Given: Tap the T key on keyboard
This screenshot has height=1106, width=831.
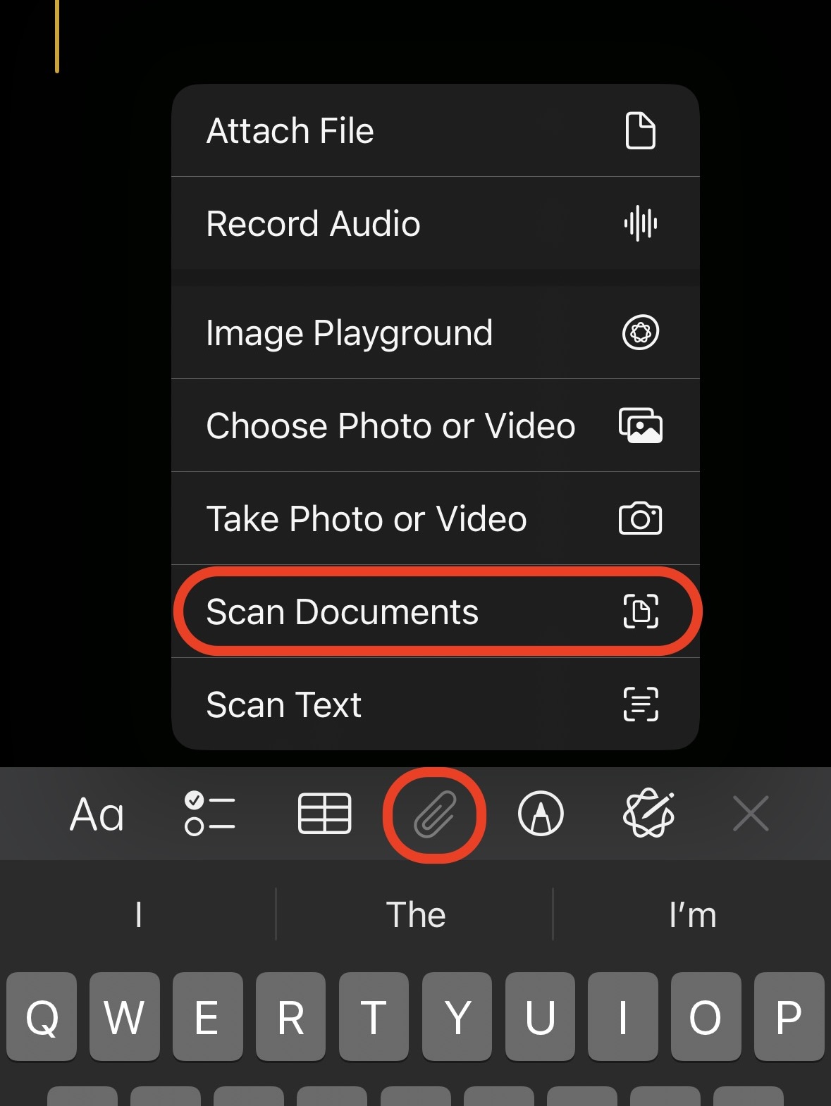Looking at the screenshot, I should coord(374,1017).
